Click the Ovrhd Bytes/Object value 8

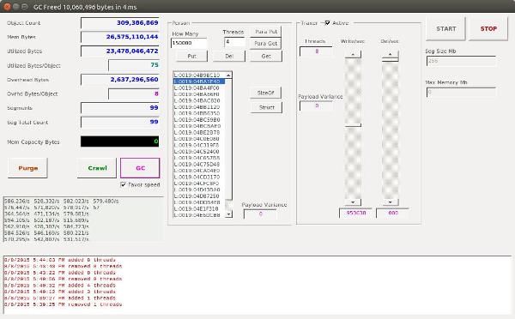[x=134, y=93]
